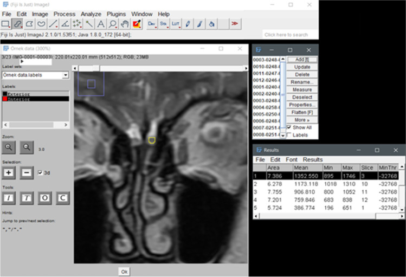Select the Flood fill tool
This screenshot has width=406, height=277.
(x=211, y=24)
